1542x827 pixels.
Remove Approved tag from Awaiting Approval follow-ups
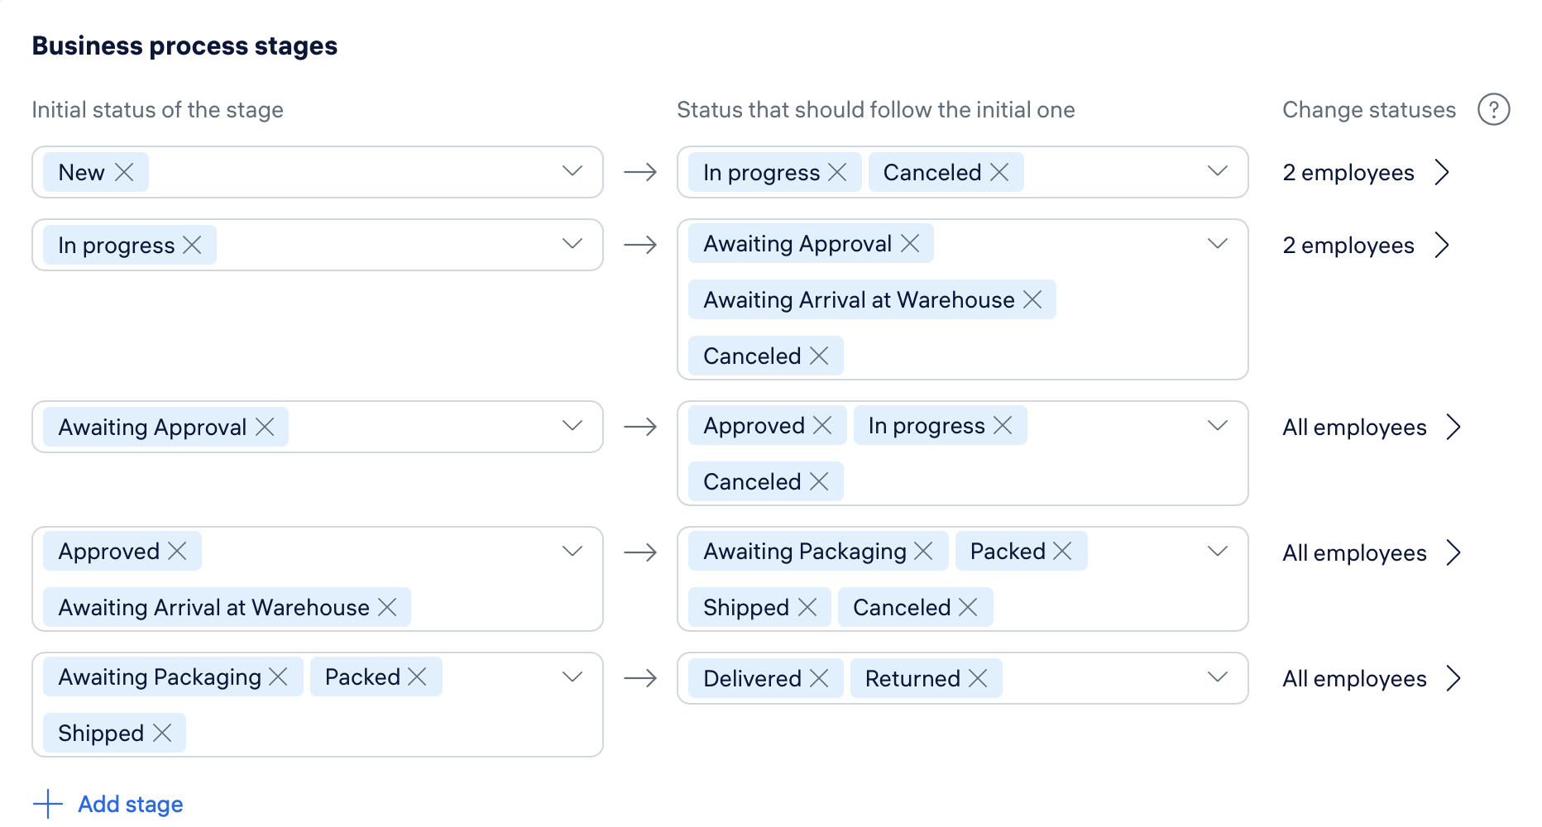822,425
